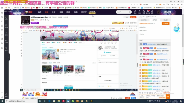Viewport: 184px width, 103px height.
Task: Click the search icon in browser left sidebar
Action: tap(2, 17)
